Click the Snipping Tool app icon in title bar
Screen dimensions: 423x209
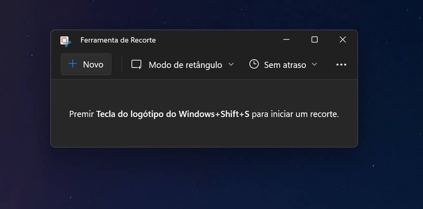65,40
